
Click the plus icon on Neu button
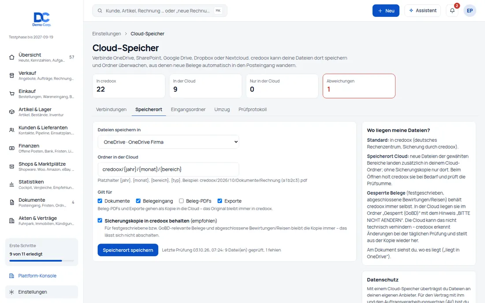[x=380, y=11]
